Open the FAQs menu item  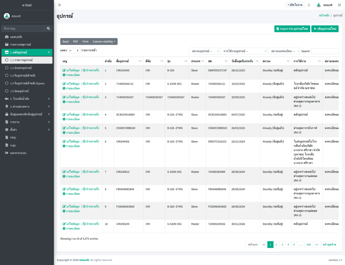[x=13, y=137]
